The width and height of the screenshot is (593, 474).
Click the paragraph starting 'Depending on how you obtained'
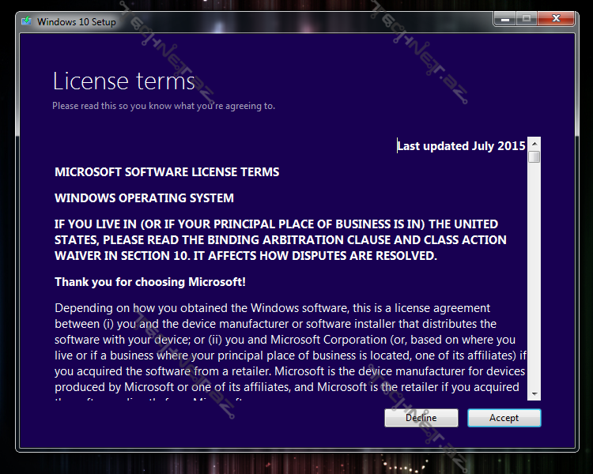(x=289, y=340)
